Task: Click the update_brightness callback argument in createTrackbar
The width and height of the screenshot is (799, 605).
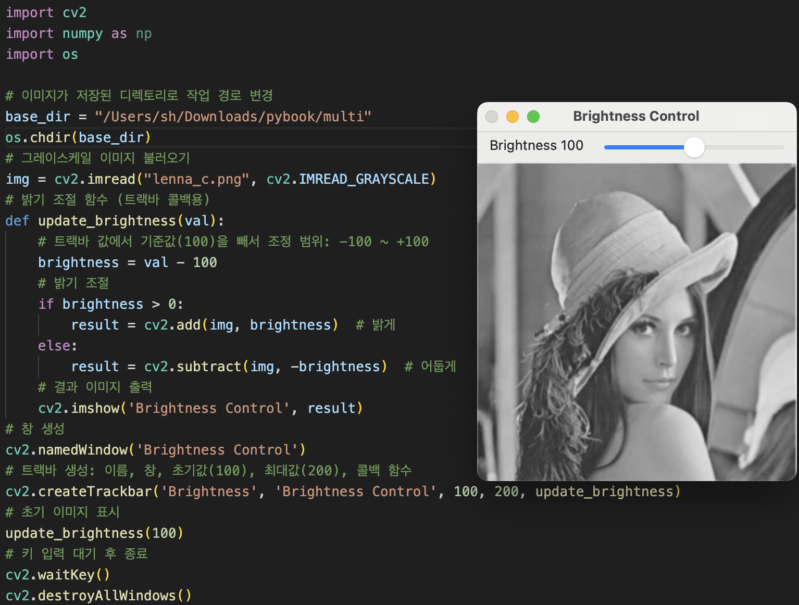Action: point(604,491)
